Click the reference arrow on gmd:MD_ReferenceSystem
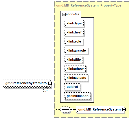The width and height of the screenshot is (134, 119). tap(77, 112)
